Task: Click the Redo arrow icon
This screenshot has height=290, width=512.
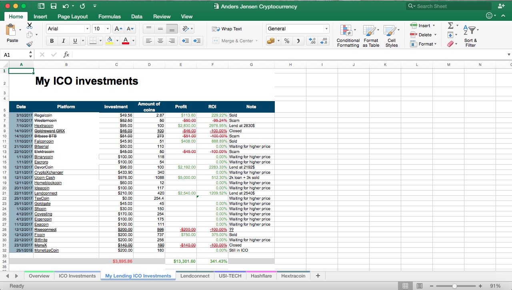Action: point(82,6)
